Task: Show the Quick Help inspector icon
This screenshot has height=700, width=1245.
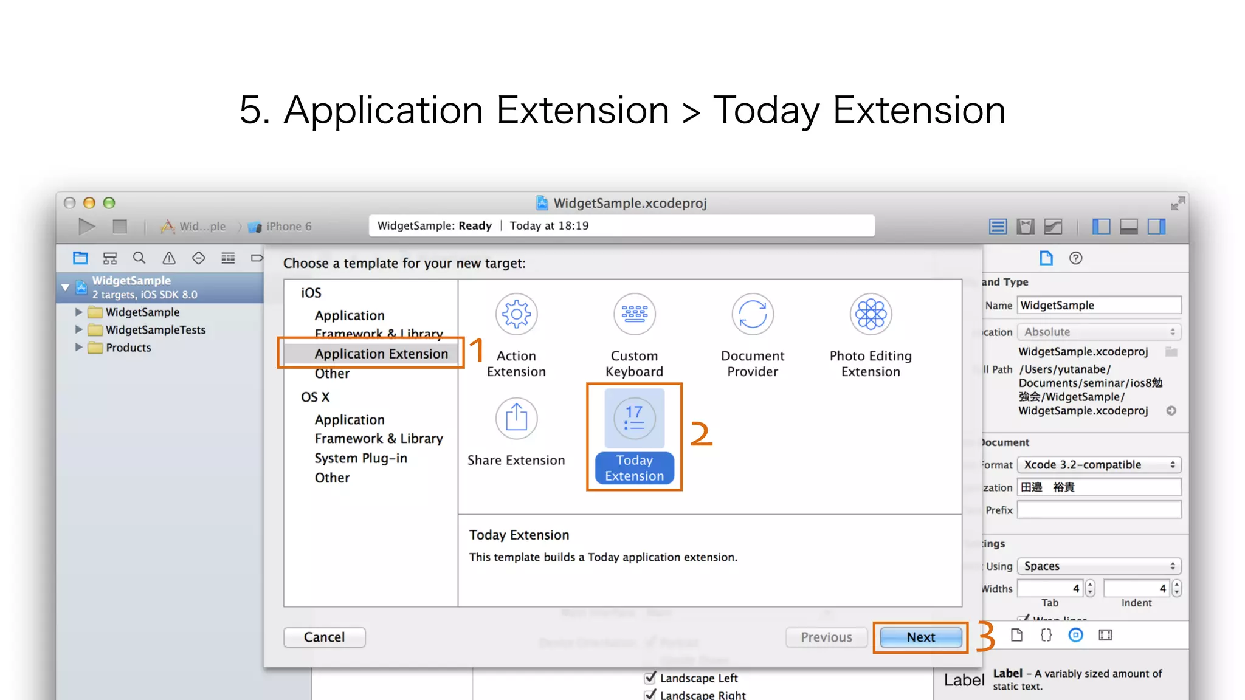Action: tap(1075, 258)
